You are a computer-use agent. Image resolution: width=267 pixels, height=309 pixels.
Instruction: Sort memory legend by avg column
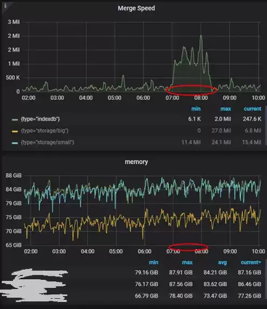(x=222, y=263)
